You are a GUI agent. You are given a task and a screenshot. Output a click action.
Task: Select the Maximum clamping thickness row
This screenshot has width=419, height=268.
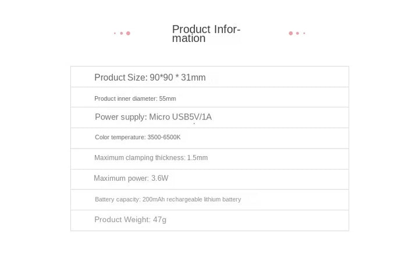(x=210, y=159)
